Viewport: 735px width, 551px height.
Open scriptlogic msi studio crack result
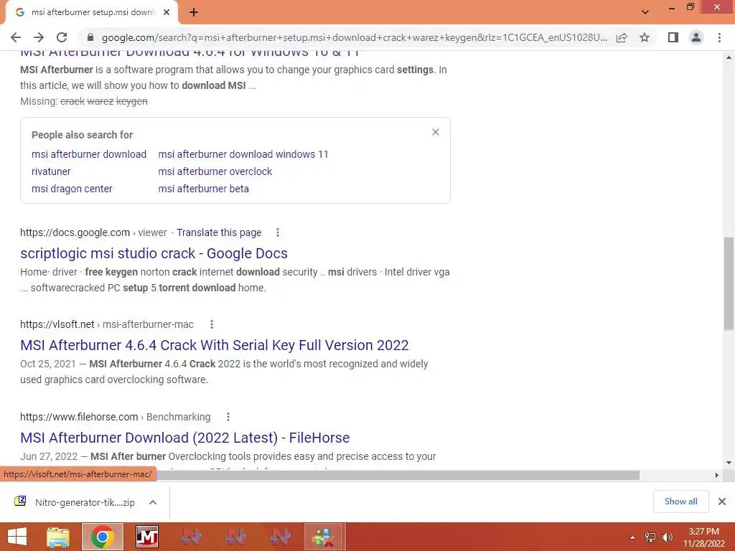154,253
